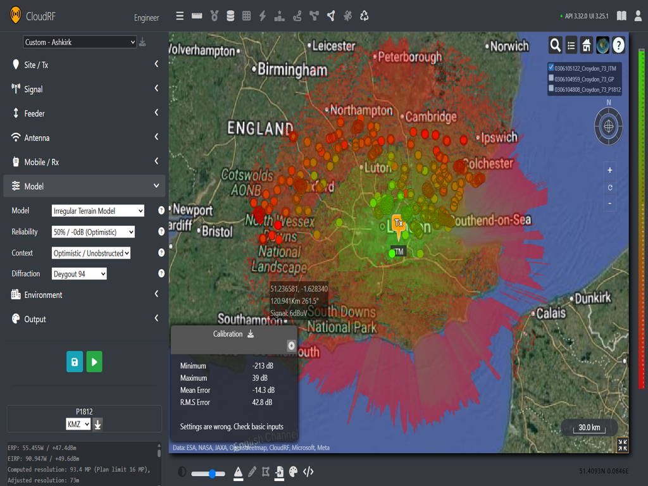
Task: Expand the Antenna section in the sidebar
Action: tap(84, 137)
